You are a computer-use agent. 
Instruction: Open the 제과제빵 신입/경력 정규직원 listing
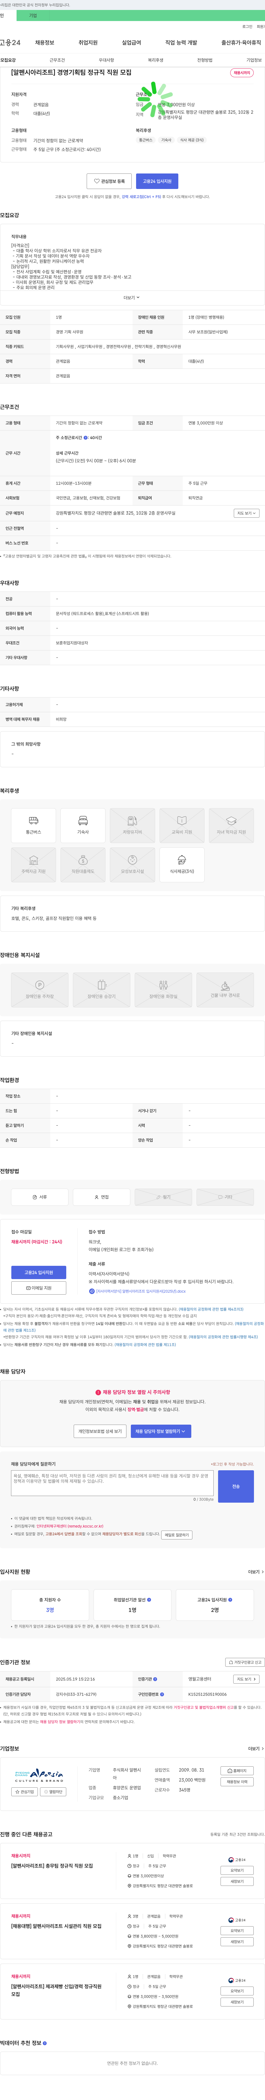pyautogui.click(x=56, y=1990)
